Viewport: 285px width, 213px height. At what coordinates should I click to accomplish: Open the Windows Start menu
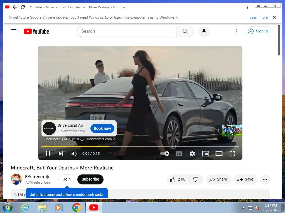click(x=8, y=207)
